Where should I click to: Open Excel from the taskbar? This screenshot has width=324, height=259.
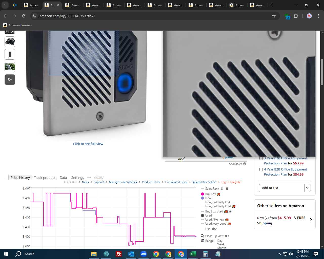pyautogui.click(x=193, y=254)
